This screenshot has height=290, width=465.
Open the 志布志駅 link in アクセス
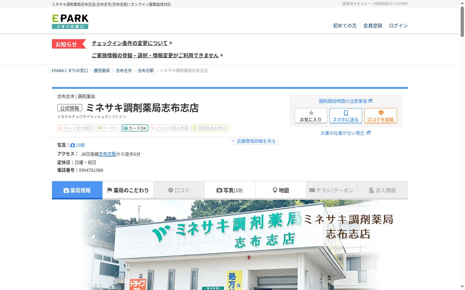(108, 154)
